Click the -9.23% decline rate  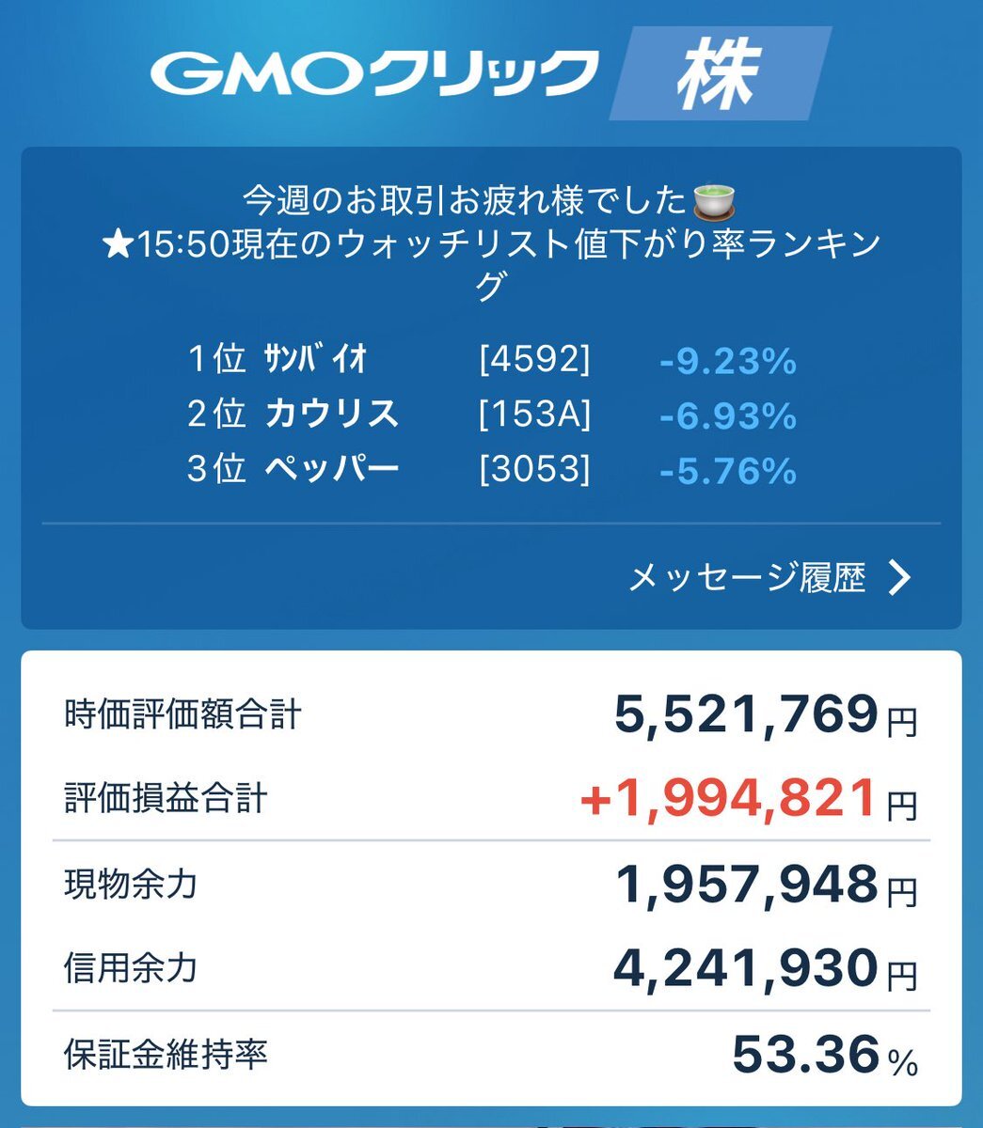click(728, 361)
